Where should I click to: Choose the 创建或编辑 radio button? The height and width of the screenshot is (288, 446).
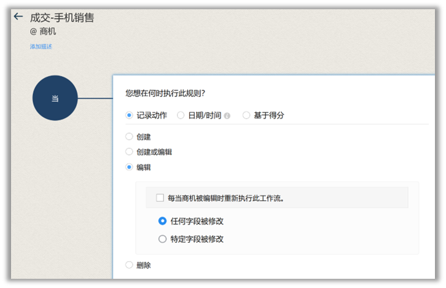pyautogui.click(x=129, y=152)
